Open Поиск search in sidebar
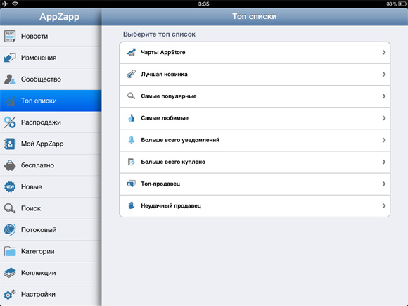Screen dimensions: 408x306 [51, 208]
